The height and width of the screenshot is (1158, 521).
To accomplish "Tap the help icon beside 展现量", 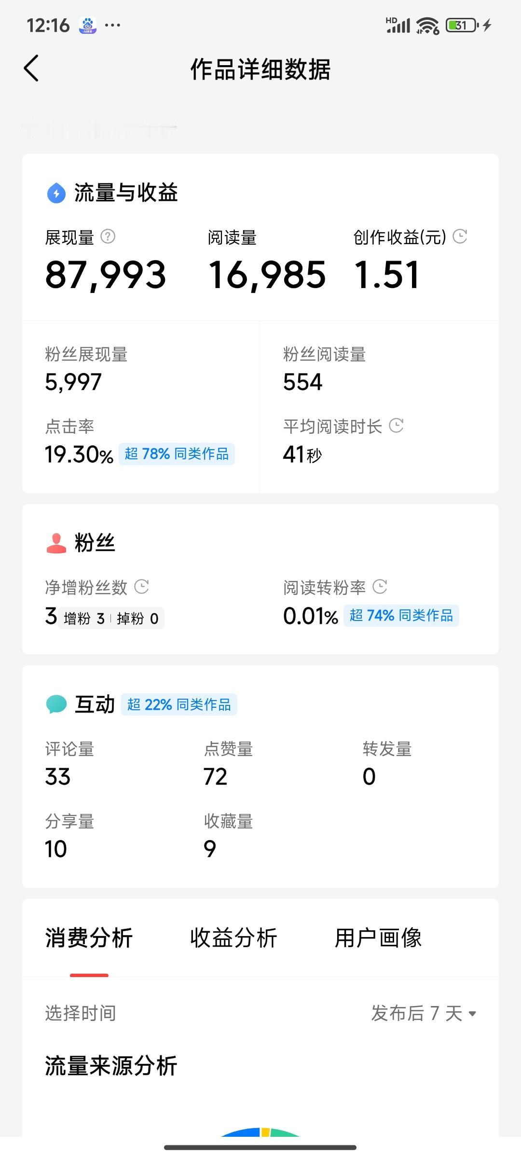I will (x=108, y=236).
